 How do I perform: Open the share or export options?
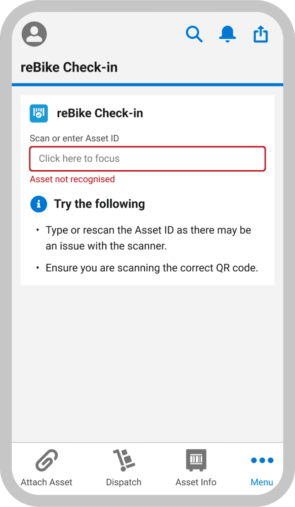pyautogui.click(x=261, y=34)
